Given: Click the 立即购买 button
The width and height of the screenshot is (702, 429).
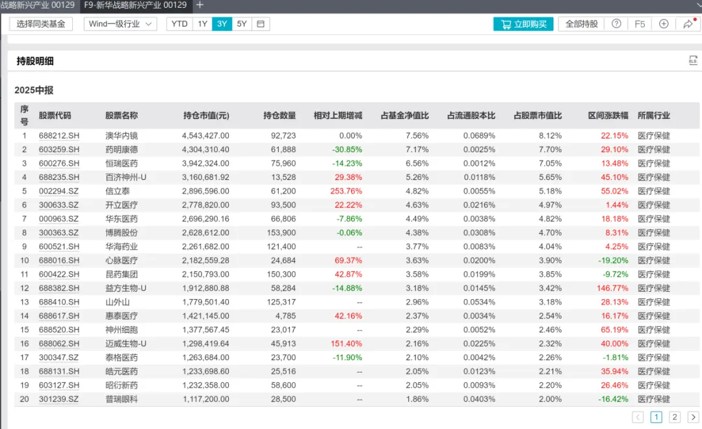Looking at the screenshot, I should pyautogui.click(x=523, y=24).
